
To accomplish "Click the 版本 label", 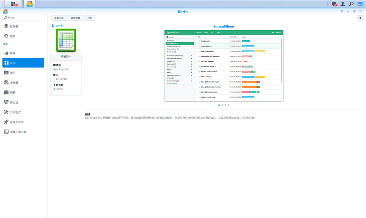I will coord(55,75).
